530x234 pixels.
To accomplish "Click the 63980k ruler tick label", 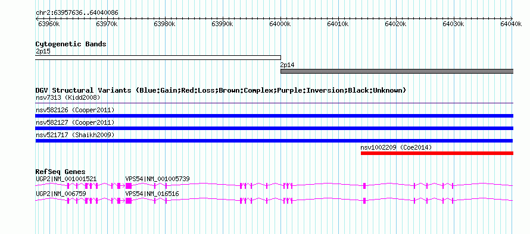I will click(x=164, y=24).
